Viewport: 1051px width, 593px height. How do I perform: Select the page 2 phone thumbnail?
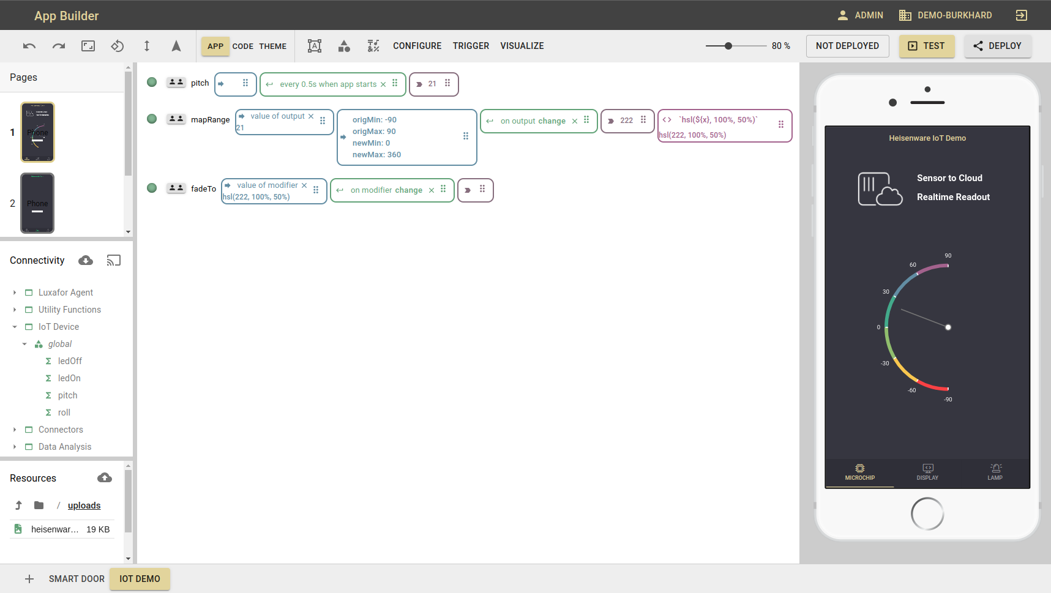click(37, 203)
